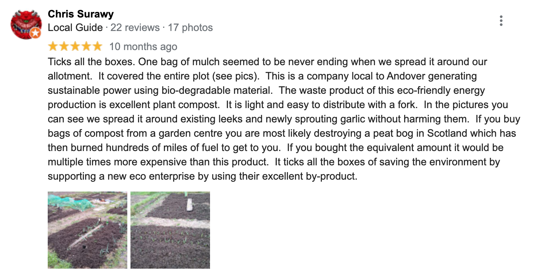This screenshot has width=537, height=279.
Task: Click the fifth star of the rating
Action: tap(97, 47)
